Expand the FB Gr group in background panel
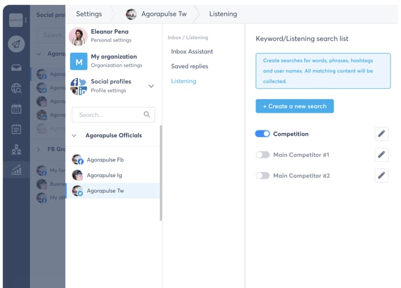Screen dimensions: 401x288 click(x=38, y=149)
